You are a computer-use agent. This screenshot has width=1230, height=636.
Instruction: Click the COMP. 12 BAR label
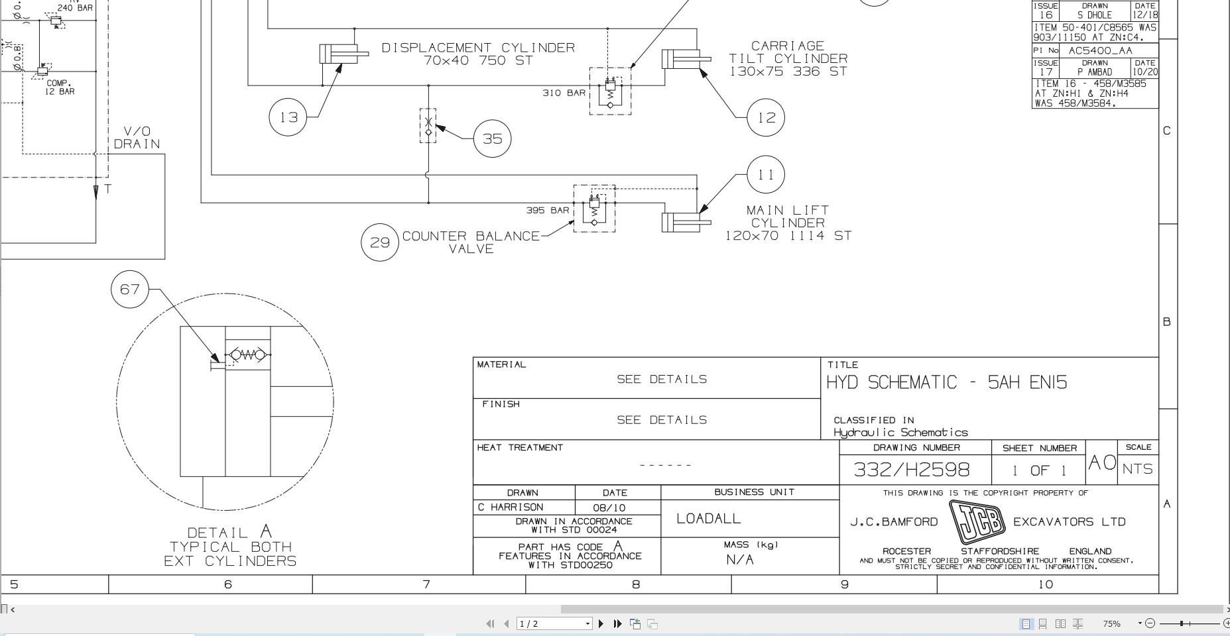60,87
